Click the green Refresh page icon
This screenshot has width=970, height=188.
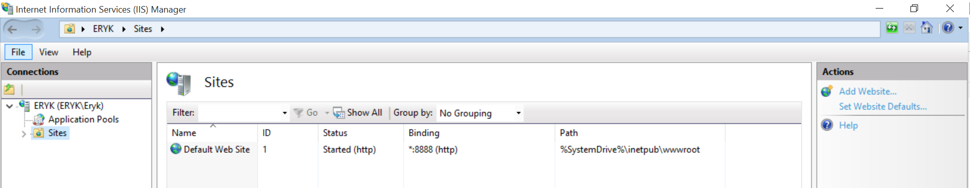click(892, 28)
